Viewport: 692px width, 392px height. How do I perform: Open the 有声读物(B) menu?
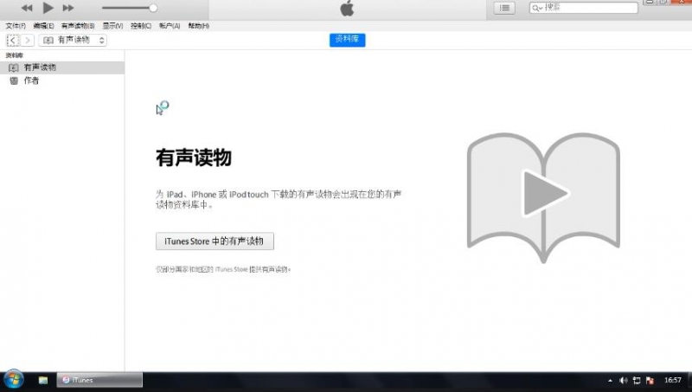(78, 26)
